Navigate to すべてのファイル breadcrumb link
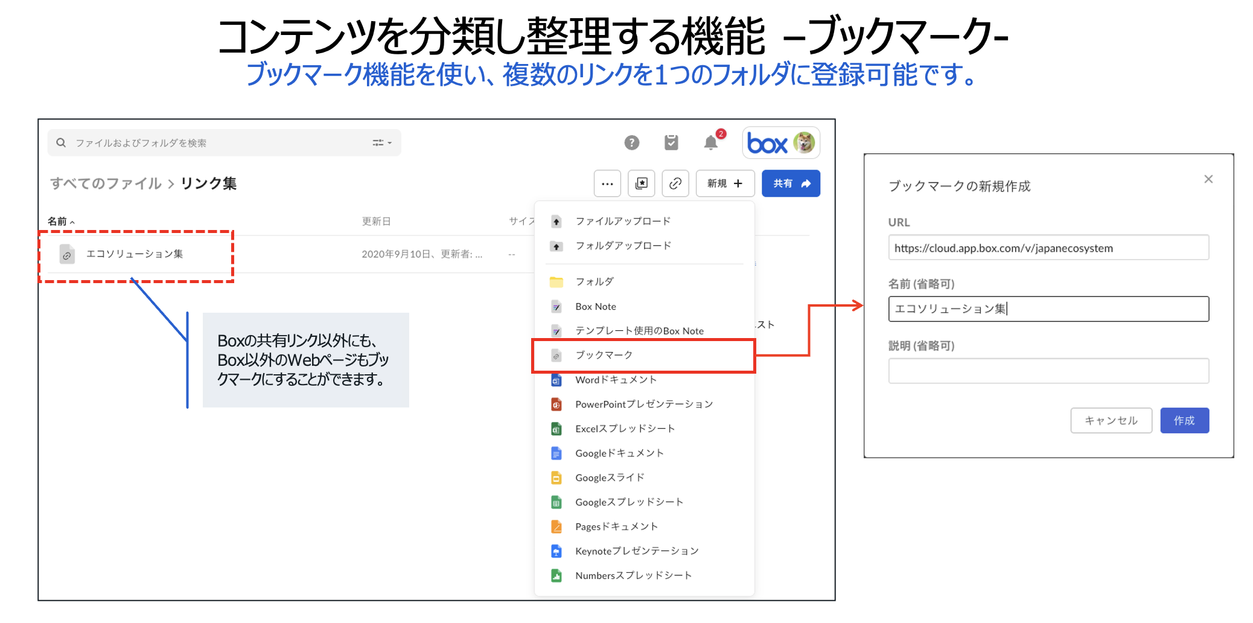This screenshot has height=623, width=1253. point(106,184)
